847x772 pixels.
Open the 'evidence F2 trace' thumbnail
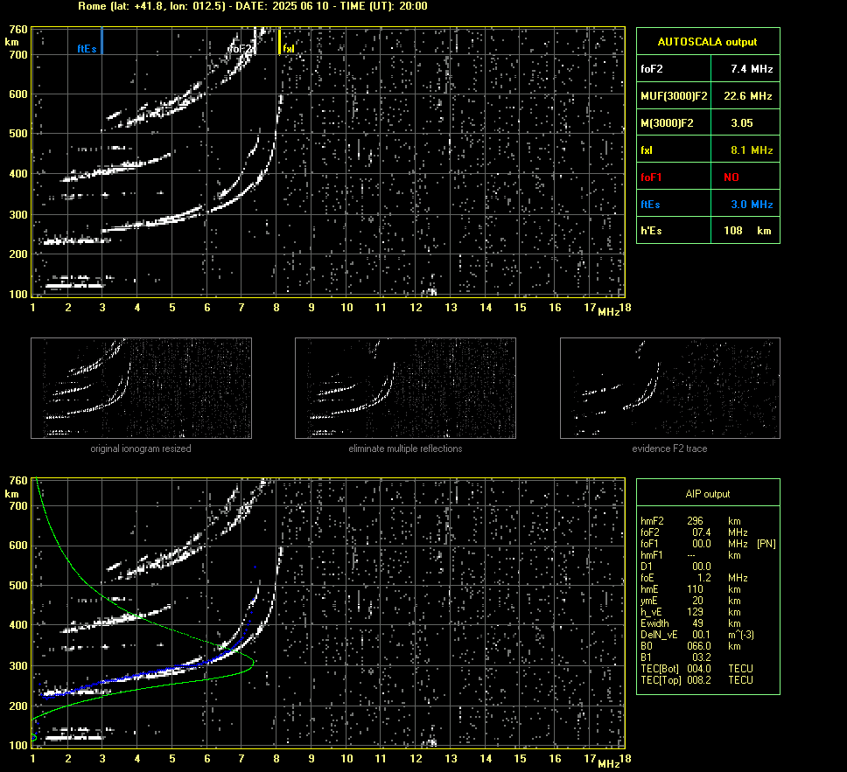click(x=670, y=388)
